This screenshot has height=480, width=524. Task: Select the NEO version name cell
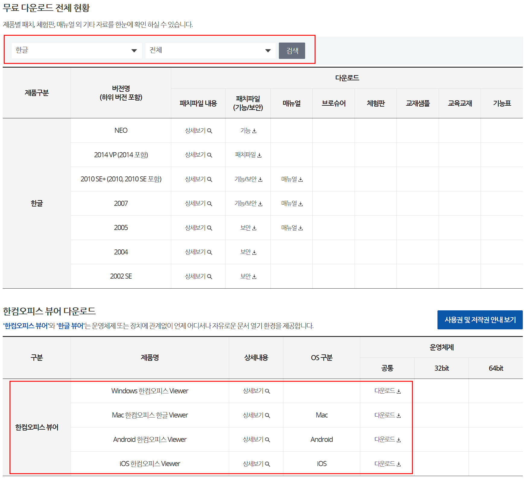click(x=121, y=130)
